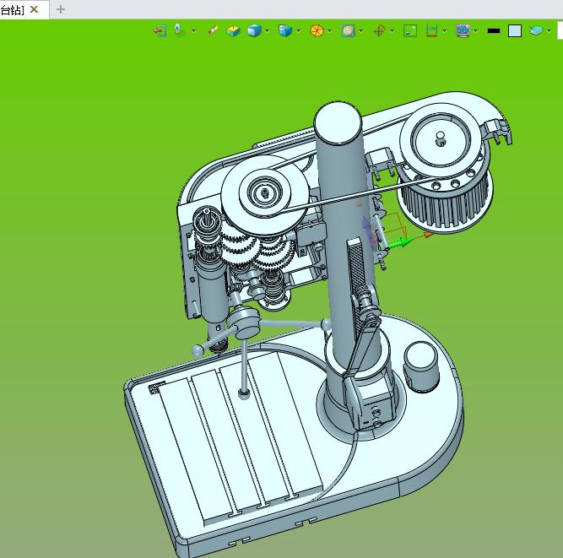Click the yellow-topped box icon
This screenshot has height=558, width=563.
pos(233,31)
